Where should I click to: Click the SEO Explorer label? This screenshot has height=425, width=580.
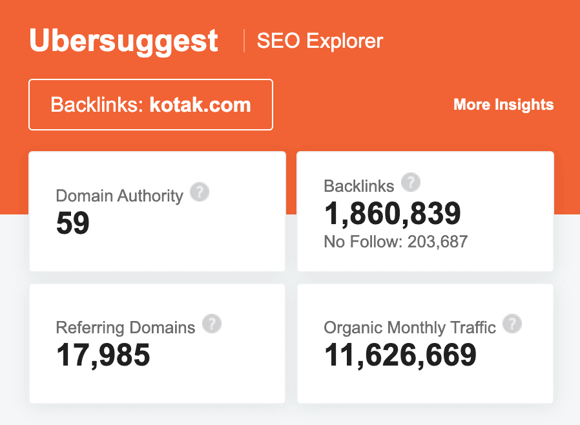pos(319,40)
